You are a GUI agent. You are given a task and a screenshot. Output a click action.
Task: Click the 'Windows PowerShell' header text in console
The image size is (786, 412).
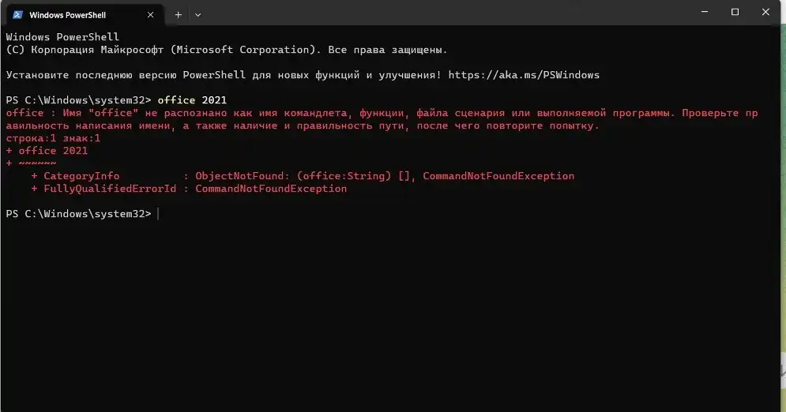click(x=62, y=37)
